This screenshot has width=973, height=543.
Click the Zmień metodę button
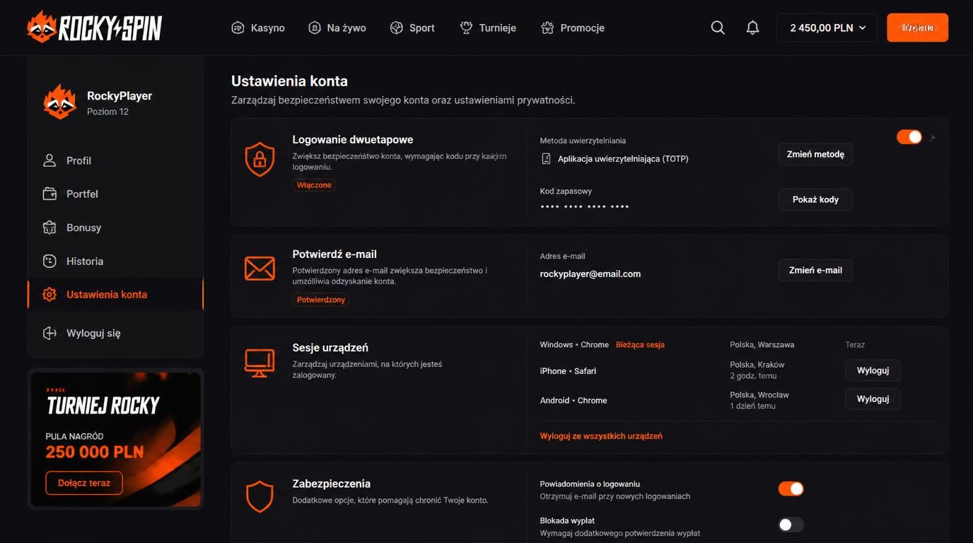coord(815,154)
